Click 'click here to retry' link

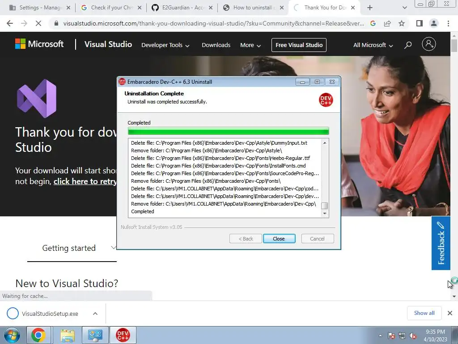tap(85, 181)
